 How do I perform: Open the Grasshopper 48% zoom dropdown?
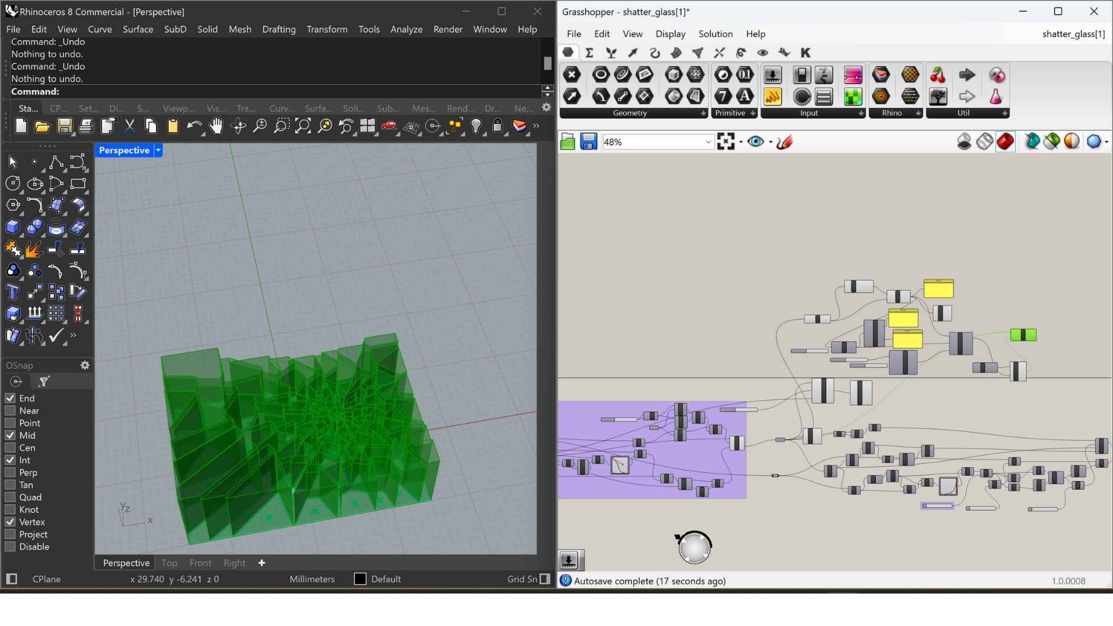point(708,142)
